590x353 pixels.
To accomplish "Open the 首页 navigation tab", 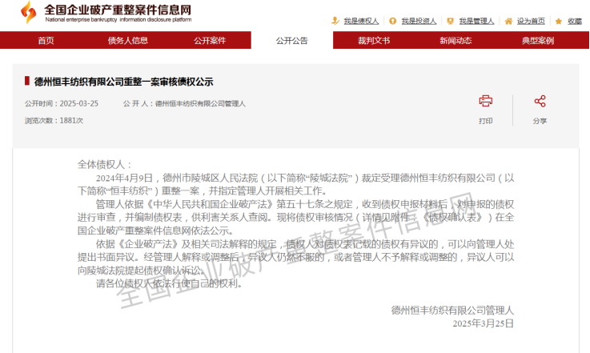I will point(46,40).
